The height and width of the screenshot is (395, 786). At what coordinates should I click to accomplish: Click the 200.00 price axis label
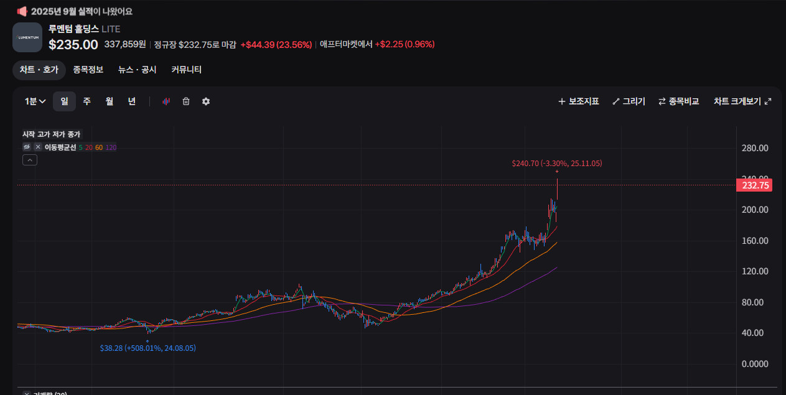[x=755, y=210]
